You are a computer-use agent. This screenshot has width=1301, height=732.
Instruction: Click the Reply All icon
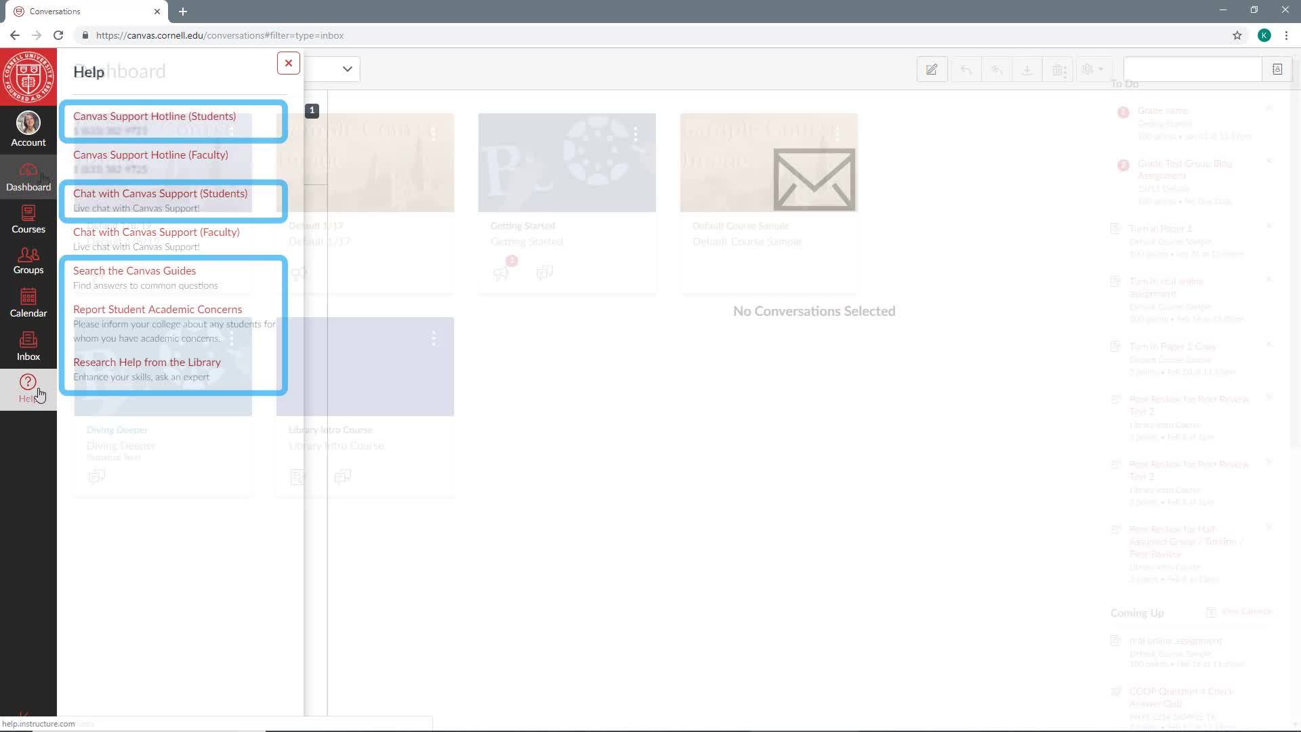point(995,68)
